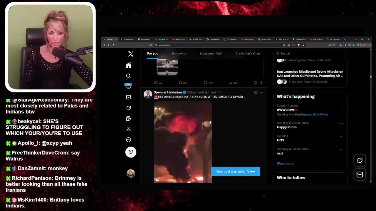Click Show more under trends
The width and height of the screenshot is (376, 211).
tap(285, 164)
